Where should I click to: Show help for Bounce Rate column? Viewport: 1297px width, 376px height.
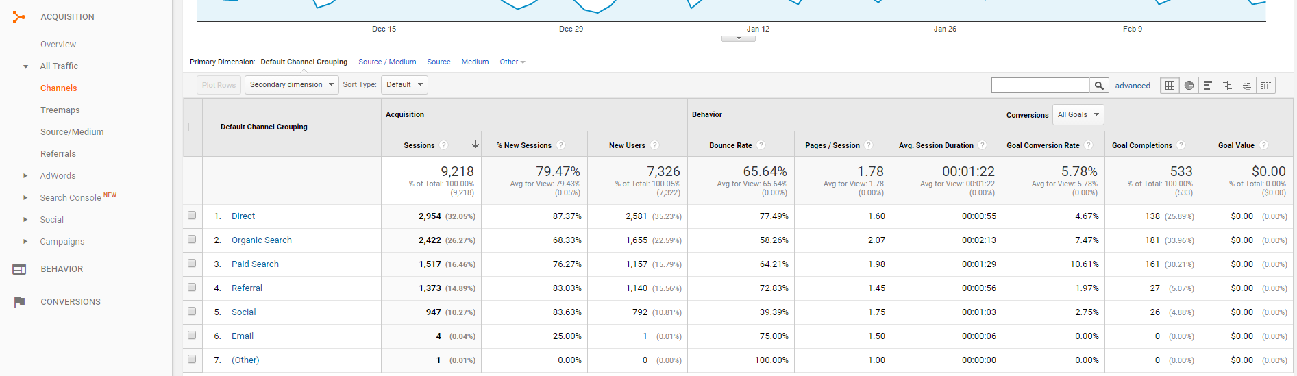761,145
